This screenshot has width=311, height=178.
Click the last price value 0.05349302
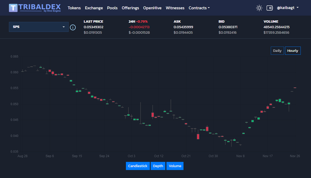tap(94, 27)
